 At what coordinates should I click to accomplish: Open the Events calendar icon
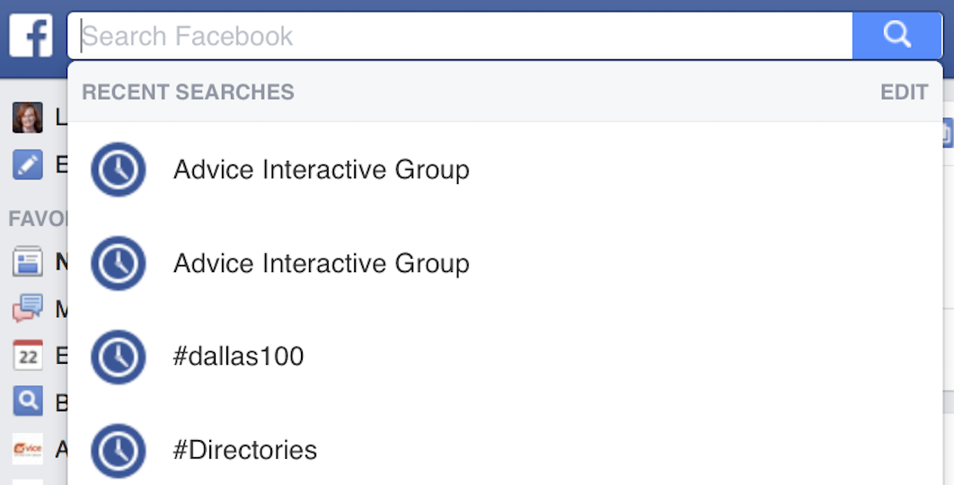coord(28,356)
